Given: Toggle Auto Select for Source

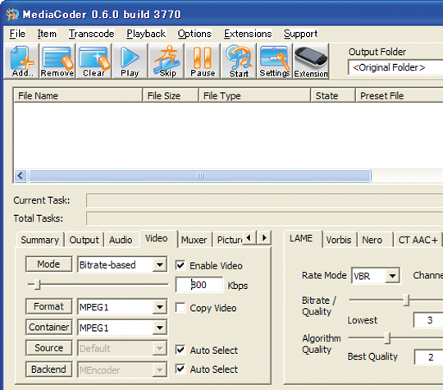Looking at the screenshot, I should [180, 350].
